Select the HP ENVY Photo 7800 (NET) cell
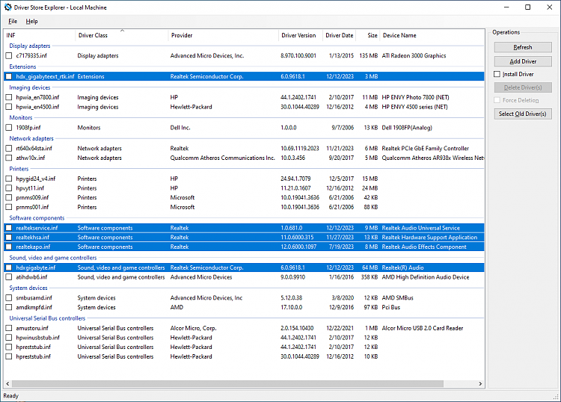Viewport: 561px width, 402px height. [x=415, y=97]
